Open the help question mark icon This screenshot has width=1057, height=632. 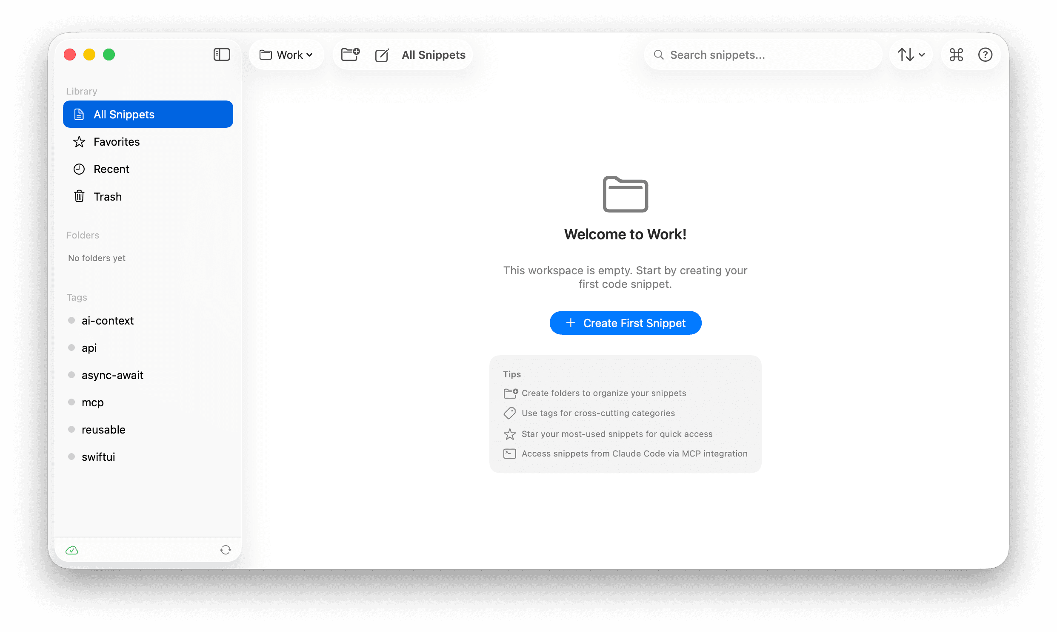click(986, 55)
